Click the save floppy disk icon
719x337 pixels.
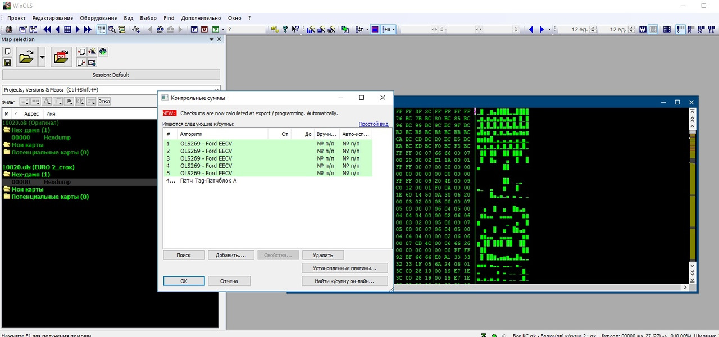(x=7, y=62)
